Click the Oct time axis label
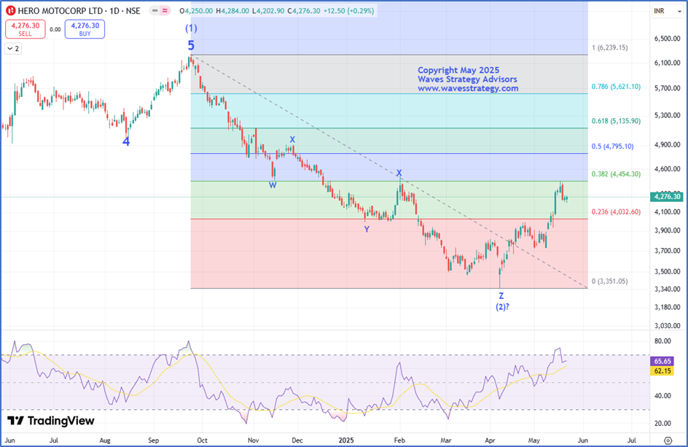The width and height of the screenshot is (688, 447). pos(203,440)
